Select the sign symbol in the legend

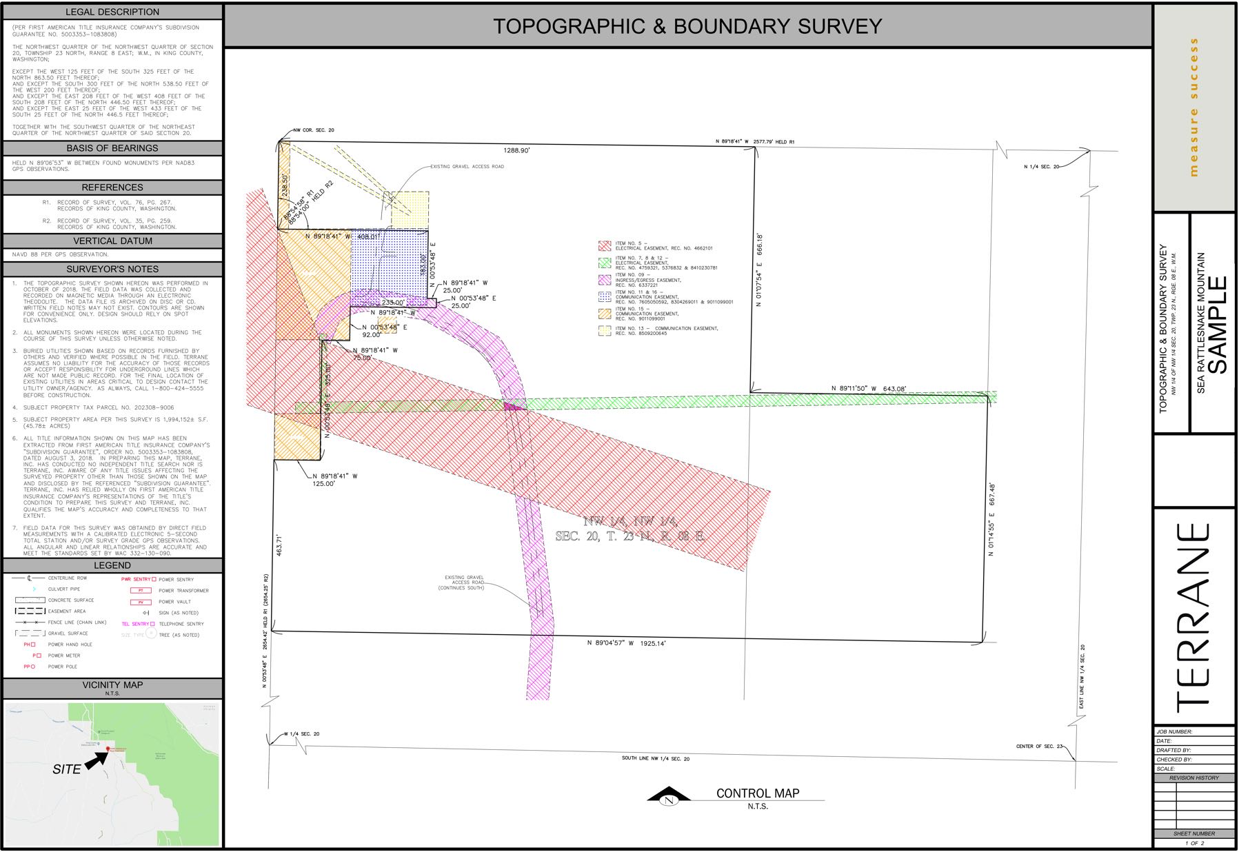coord(145,613)
